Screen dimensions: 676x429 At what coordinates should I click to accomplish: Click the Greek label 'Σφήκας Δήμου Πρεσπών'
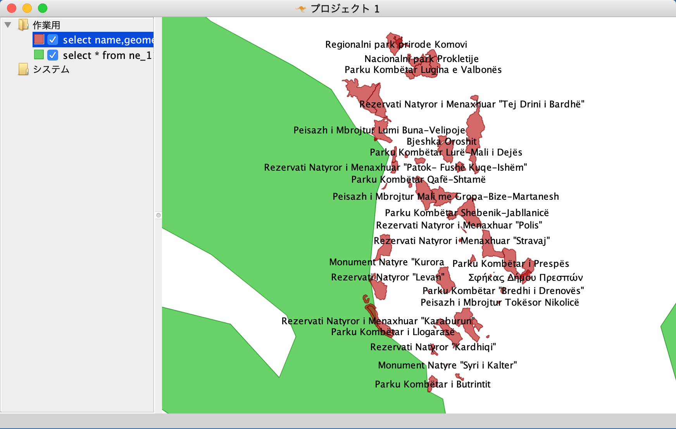525,278
